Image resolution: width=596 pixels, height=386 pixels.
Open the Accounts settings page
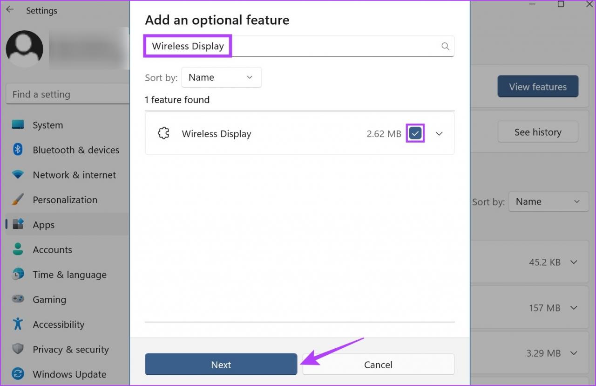click(52, 249)
